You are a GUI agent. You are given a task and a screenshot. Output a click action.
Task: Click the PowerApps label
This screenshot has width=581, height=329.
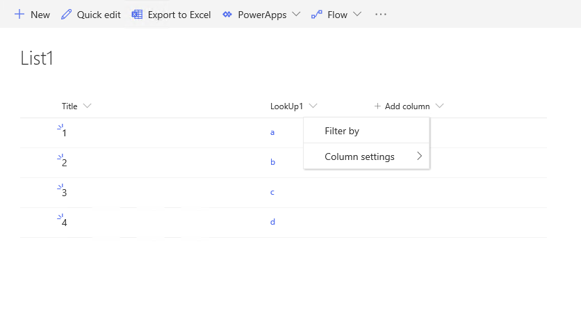point(262,15)
